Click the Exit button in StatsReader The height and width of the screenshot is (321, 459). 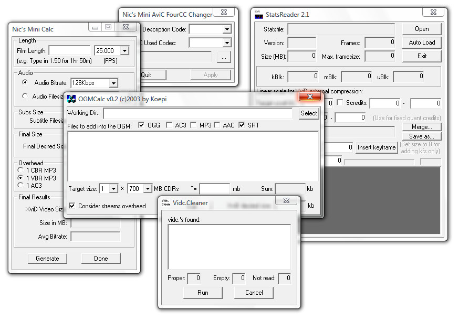click(422, 56)
